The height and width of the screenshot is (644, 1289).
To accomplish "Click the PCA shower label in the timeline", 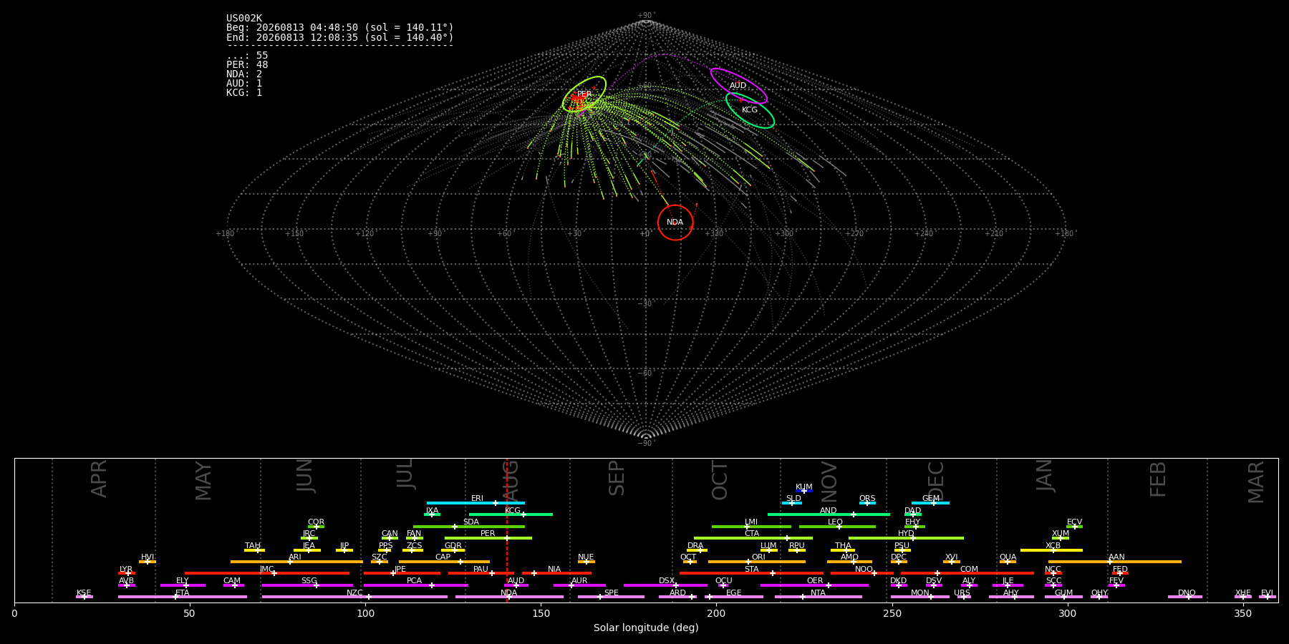I will 414,580.
